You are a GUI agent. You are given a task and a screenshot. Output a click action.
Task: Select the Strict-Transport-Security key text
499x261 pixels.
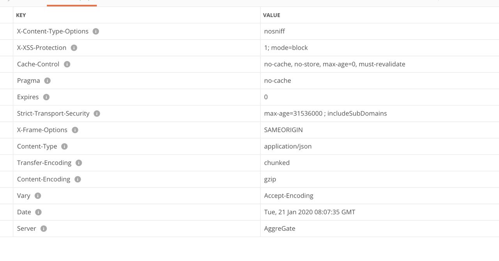(x=53, y=114)
